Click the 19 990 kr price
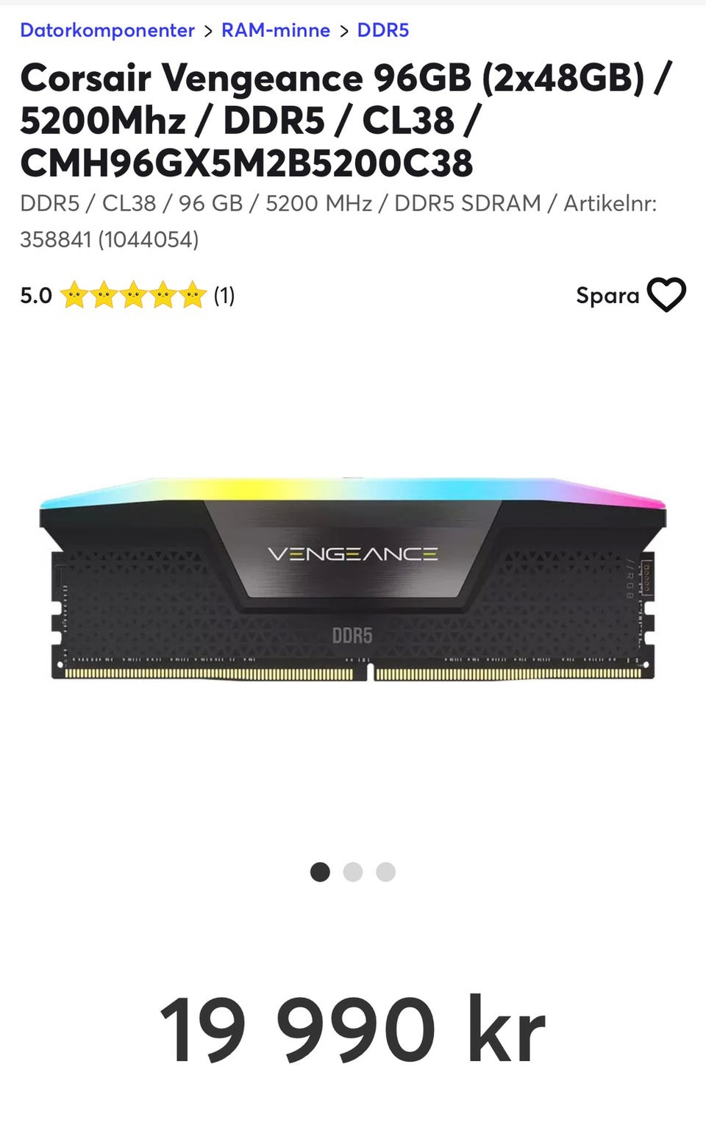The height and width of the screenshot is (1128, 706). tap(353, 1029)
